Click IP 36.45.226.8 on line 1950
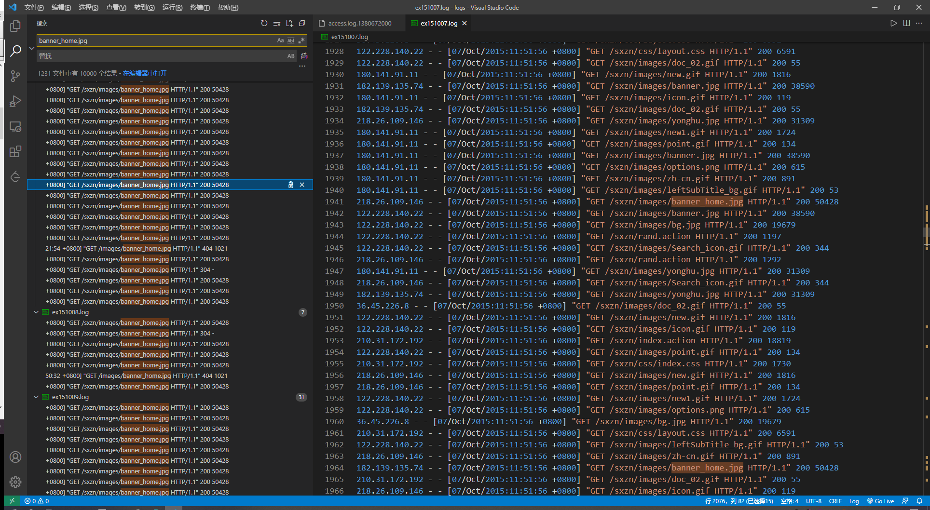The width and height of the screenshot is (930, 510). [x=383, y=306]
